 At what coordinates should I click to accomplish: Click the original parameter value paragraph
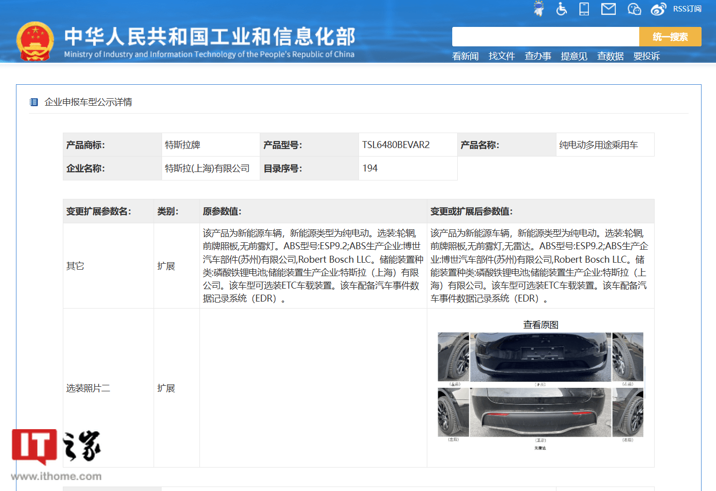(x=313, y=266)
